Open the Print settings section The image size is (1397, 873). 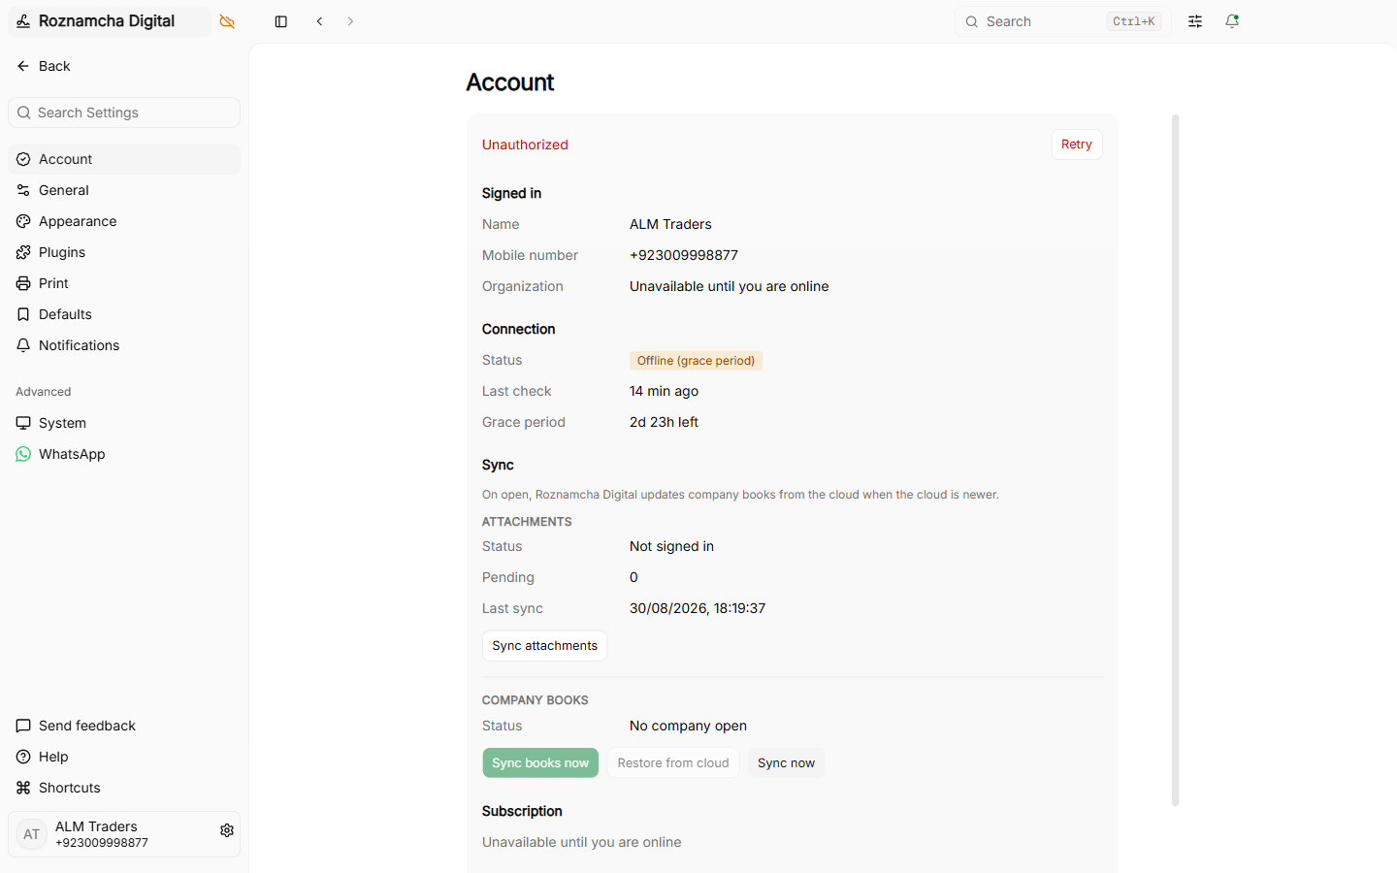(x=124, y=283)
